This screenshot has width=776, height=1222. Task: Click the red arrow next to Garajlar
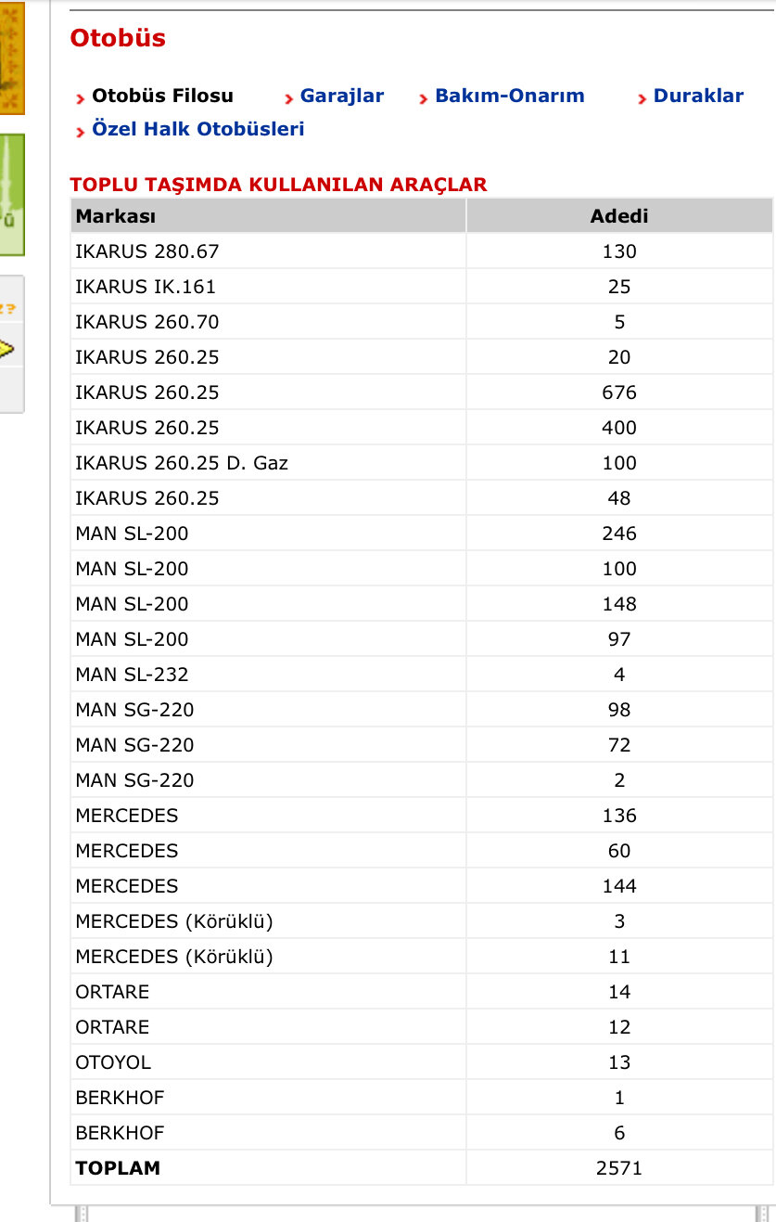click(x=289, y=98)
